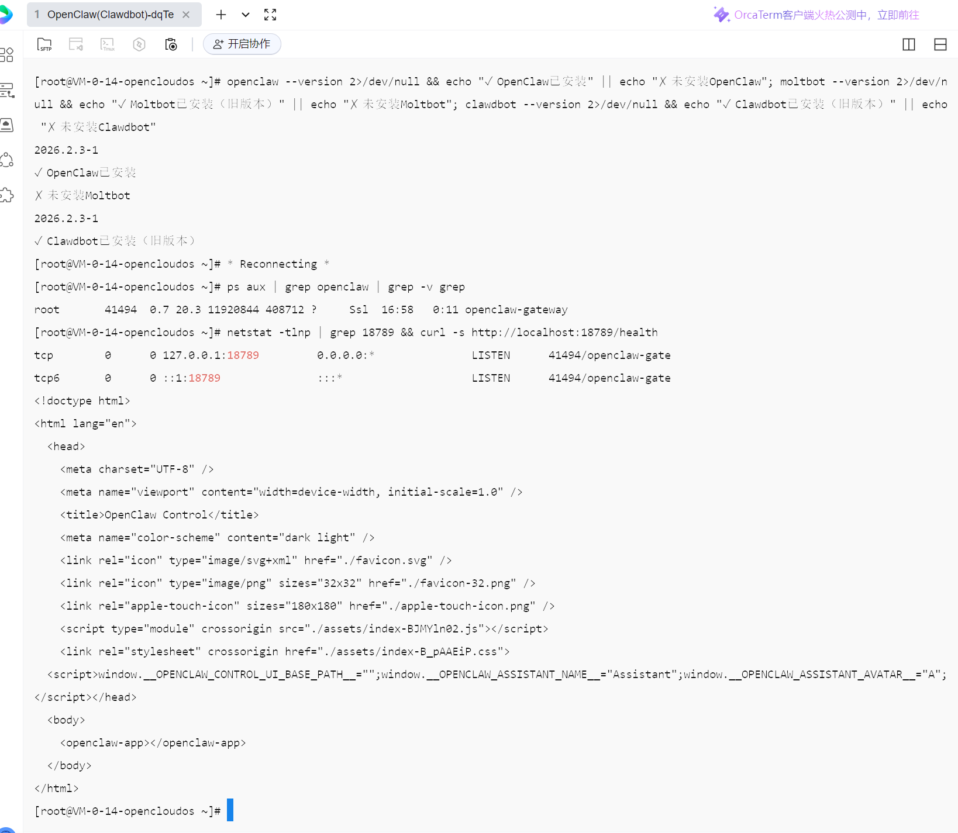Expand the tab list dropdown chevron
The image size is (958, 833).
tap(246, 15)
